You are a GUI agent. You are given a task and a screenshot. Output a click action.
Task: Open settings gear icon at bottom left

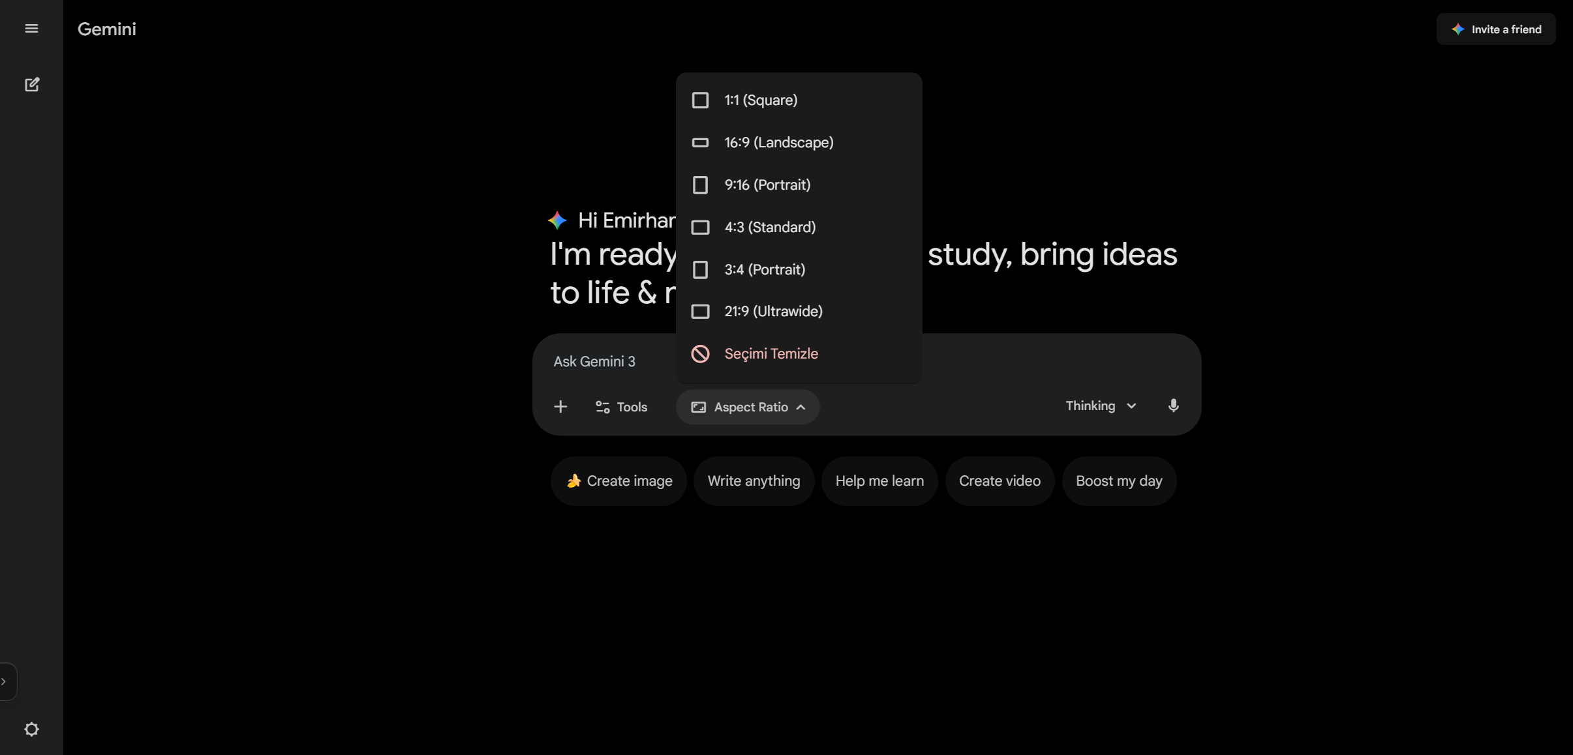[x=31, y=729]
